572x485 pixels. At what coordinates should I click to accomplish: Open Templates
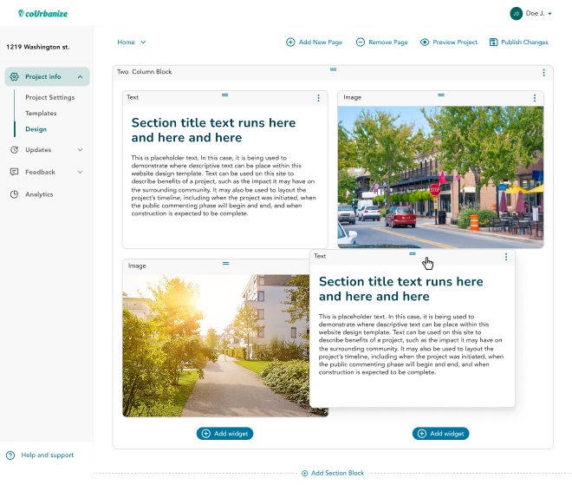click(x=41, y=113)
